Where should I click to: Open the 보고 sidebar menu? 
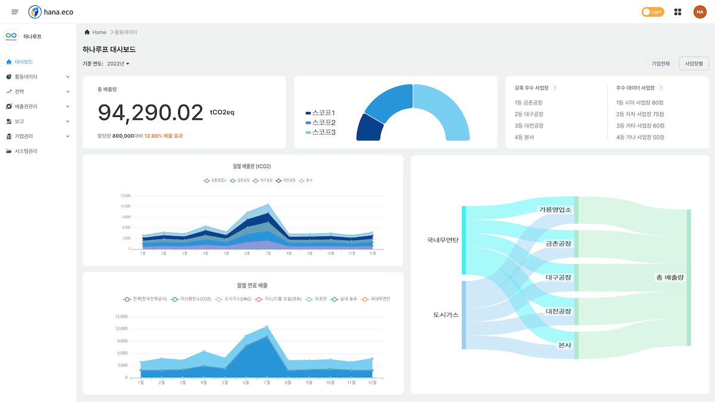click(x=19, y=121)
